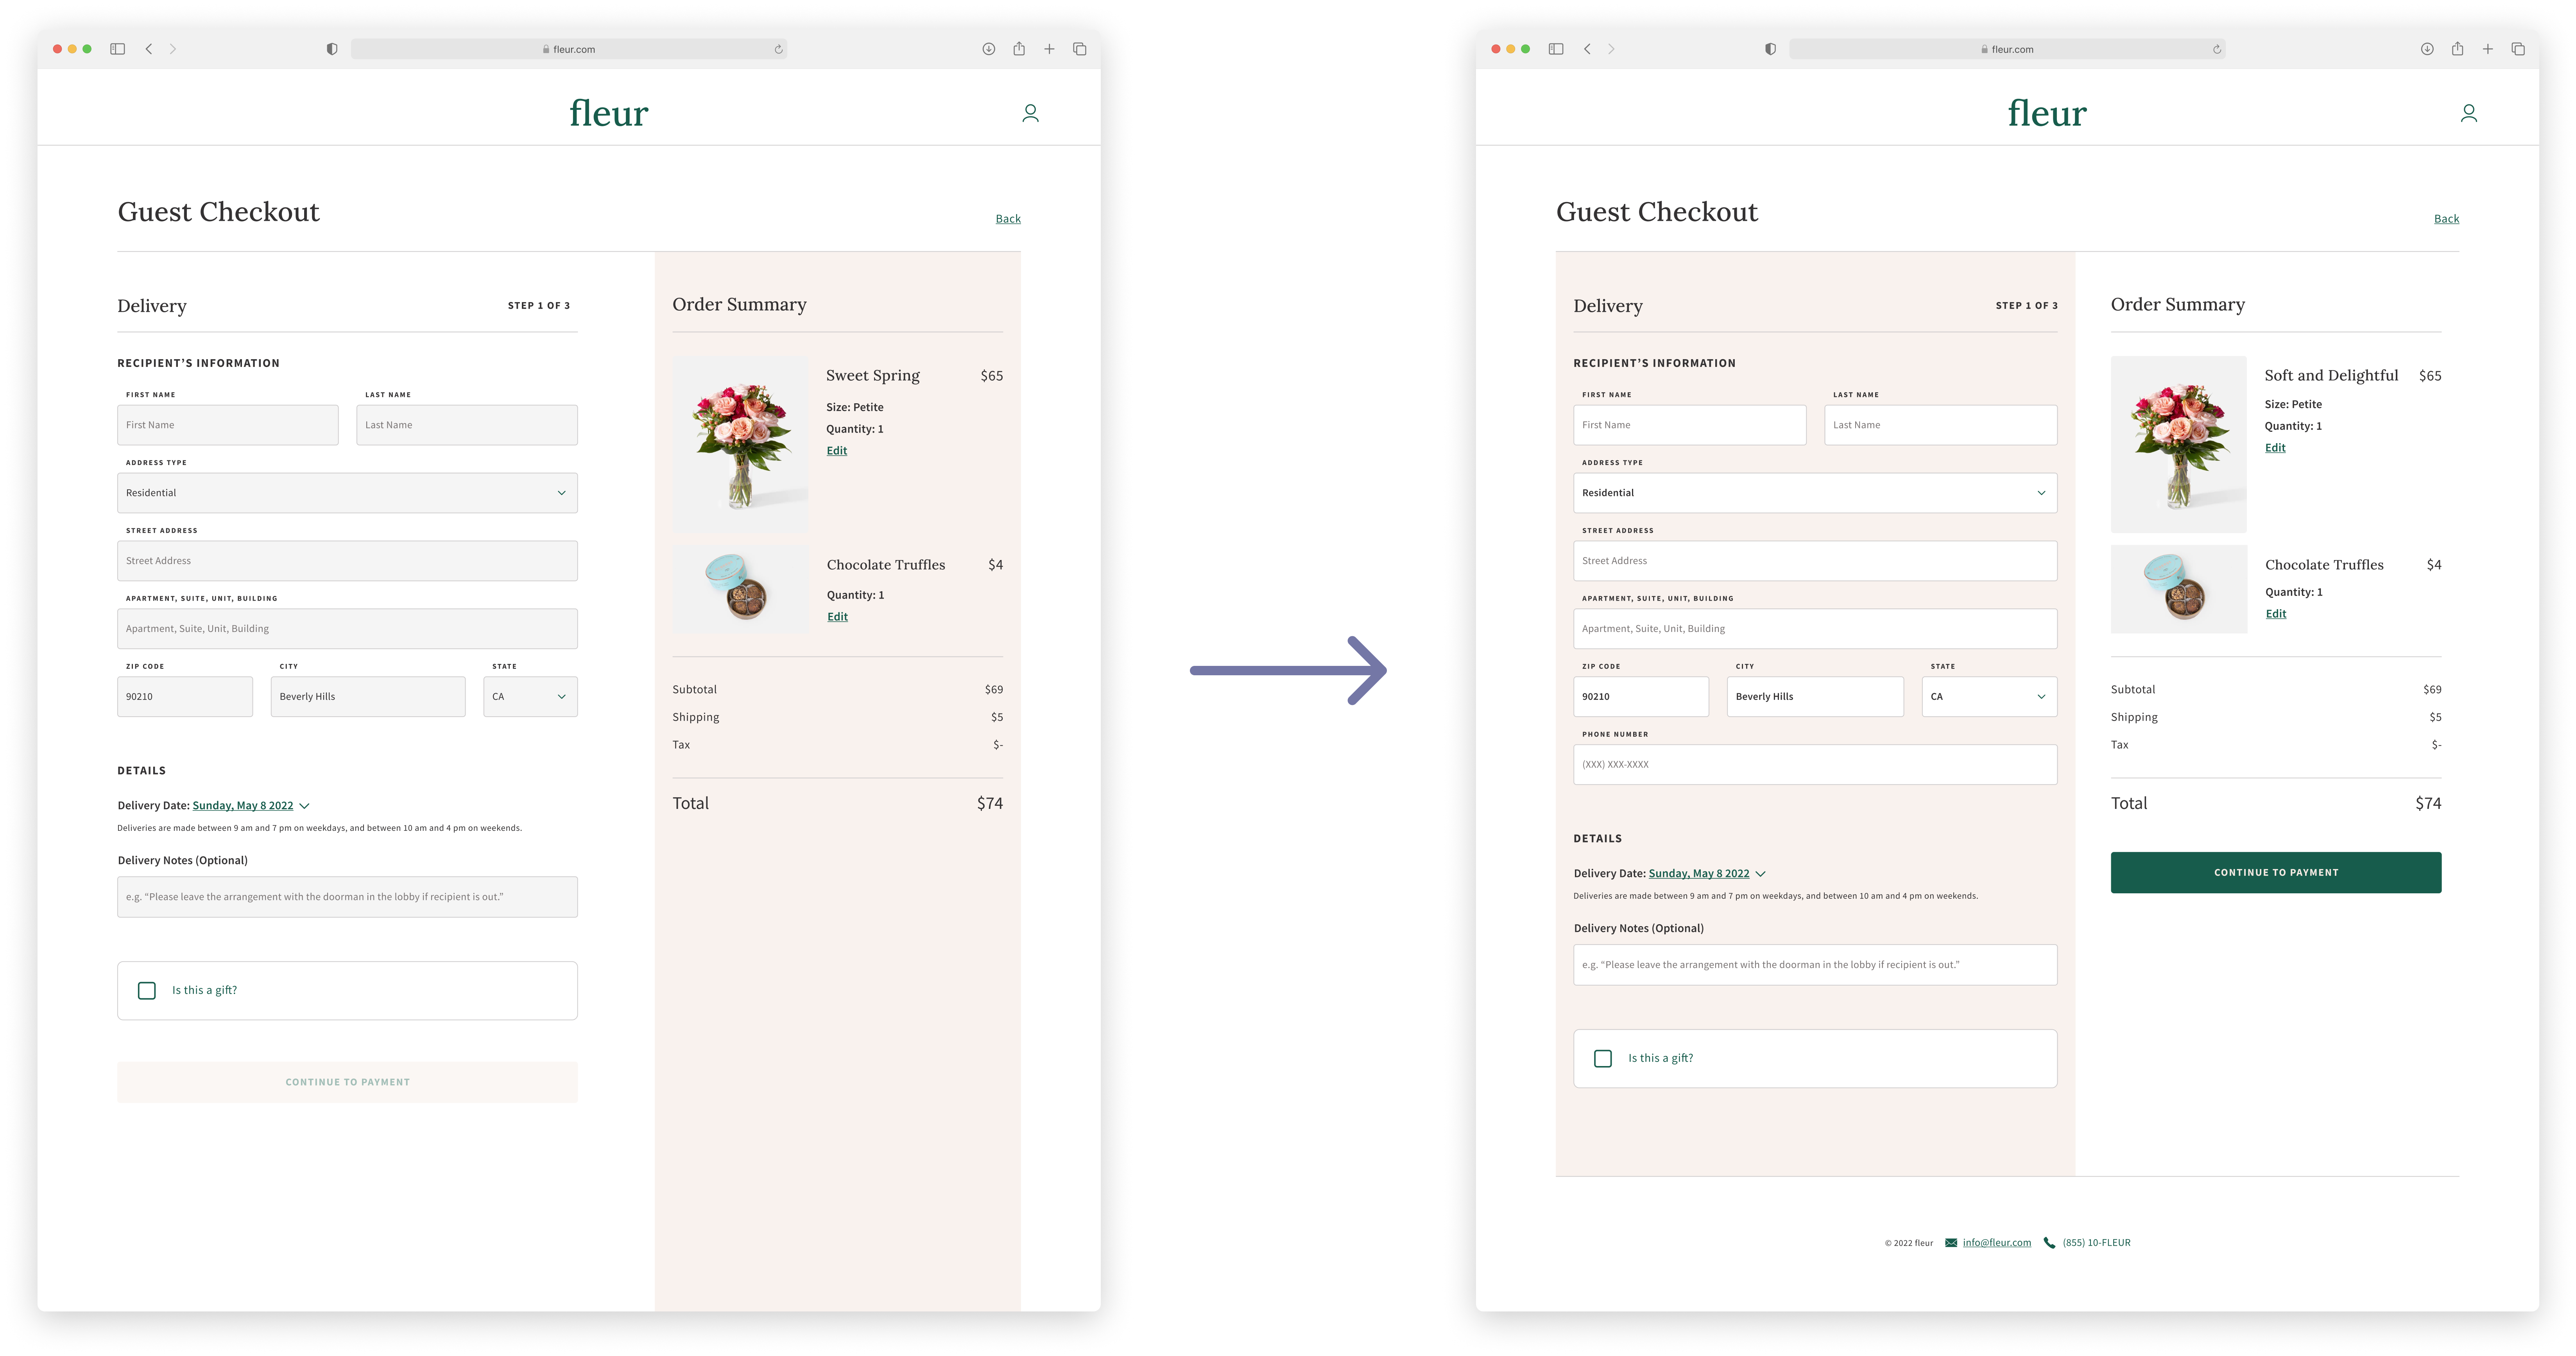The height and width of the screenshot is (1356, 2576).
Task: Click Back link in left window
Action: (1008, 219)
